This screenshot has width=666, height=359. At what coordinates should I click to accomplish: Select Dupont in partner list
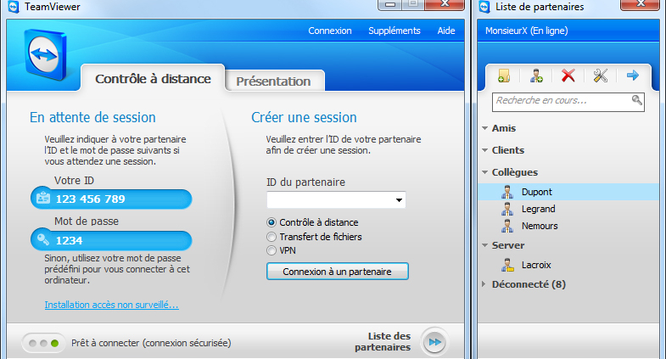(568, 192)
